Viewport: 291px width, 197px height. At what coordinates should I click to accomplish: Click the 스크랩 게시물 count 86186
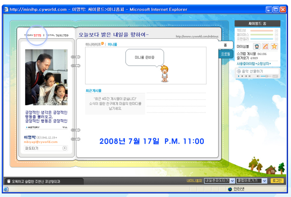point(262,54)
